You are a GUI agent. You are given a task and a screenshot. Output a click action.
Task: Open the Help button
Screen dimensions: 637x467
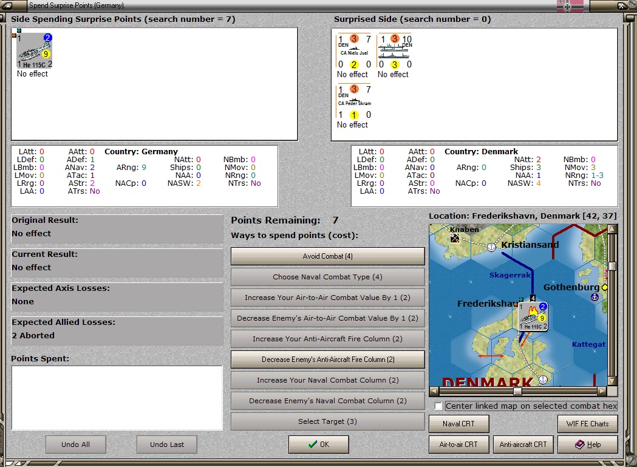[587, 445]
